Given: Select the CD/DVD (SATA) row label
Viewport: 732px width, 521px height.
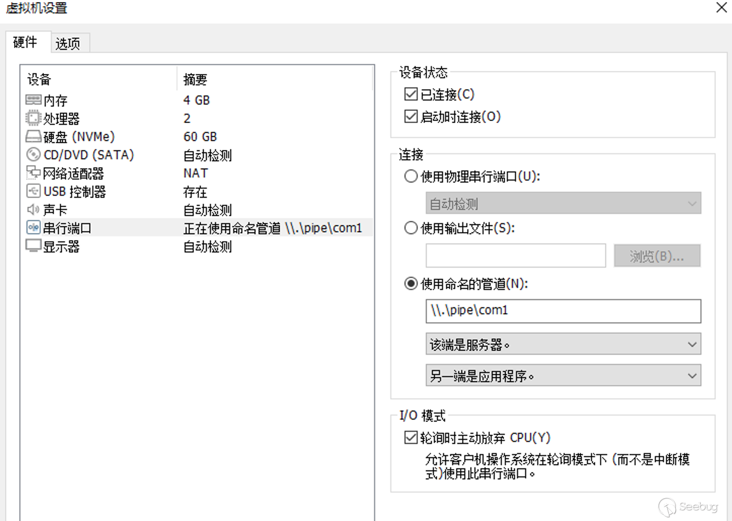Looking at the screenshot, I should point(89,155).
